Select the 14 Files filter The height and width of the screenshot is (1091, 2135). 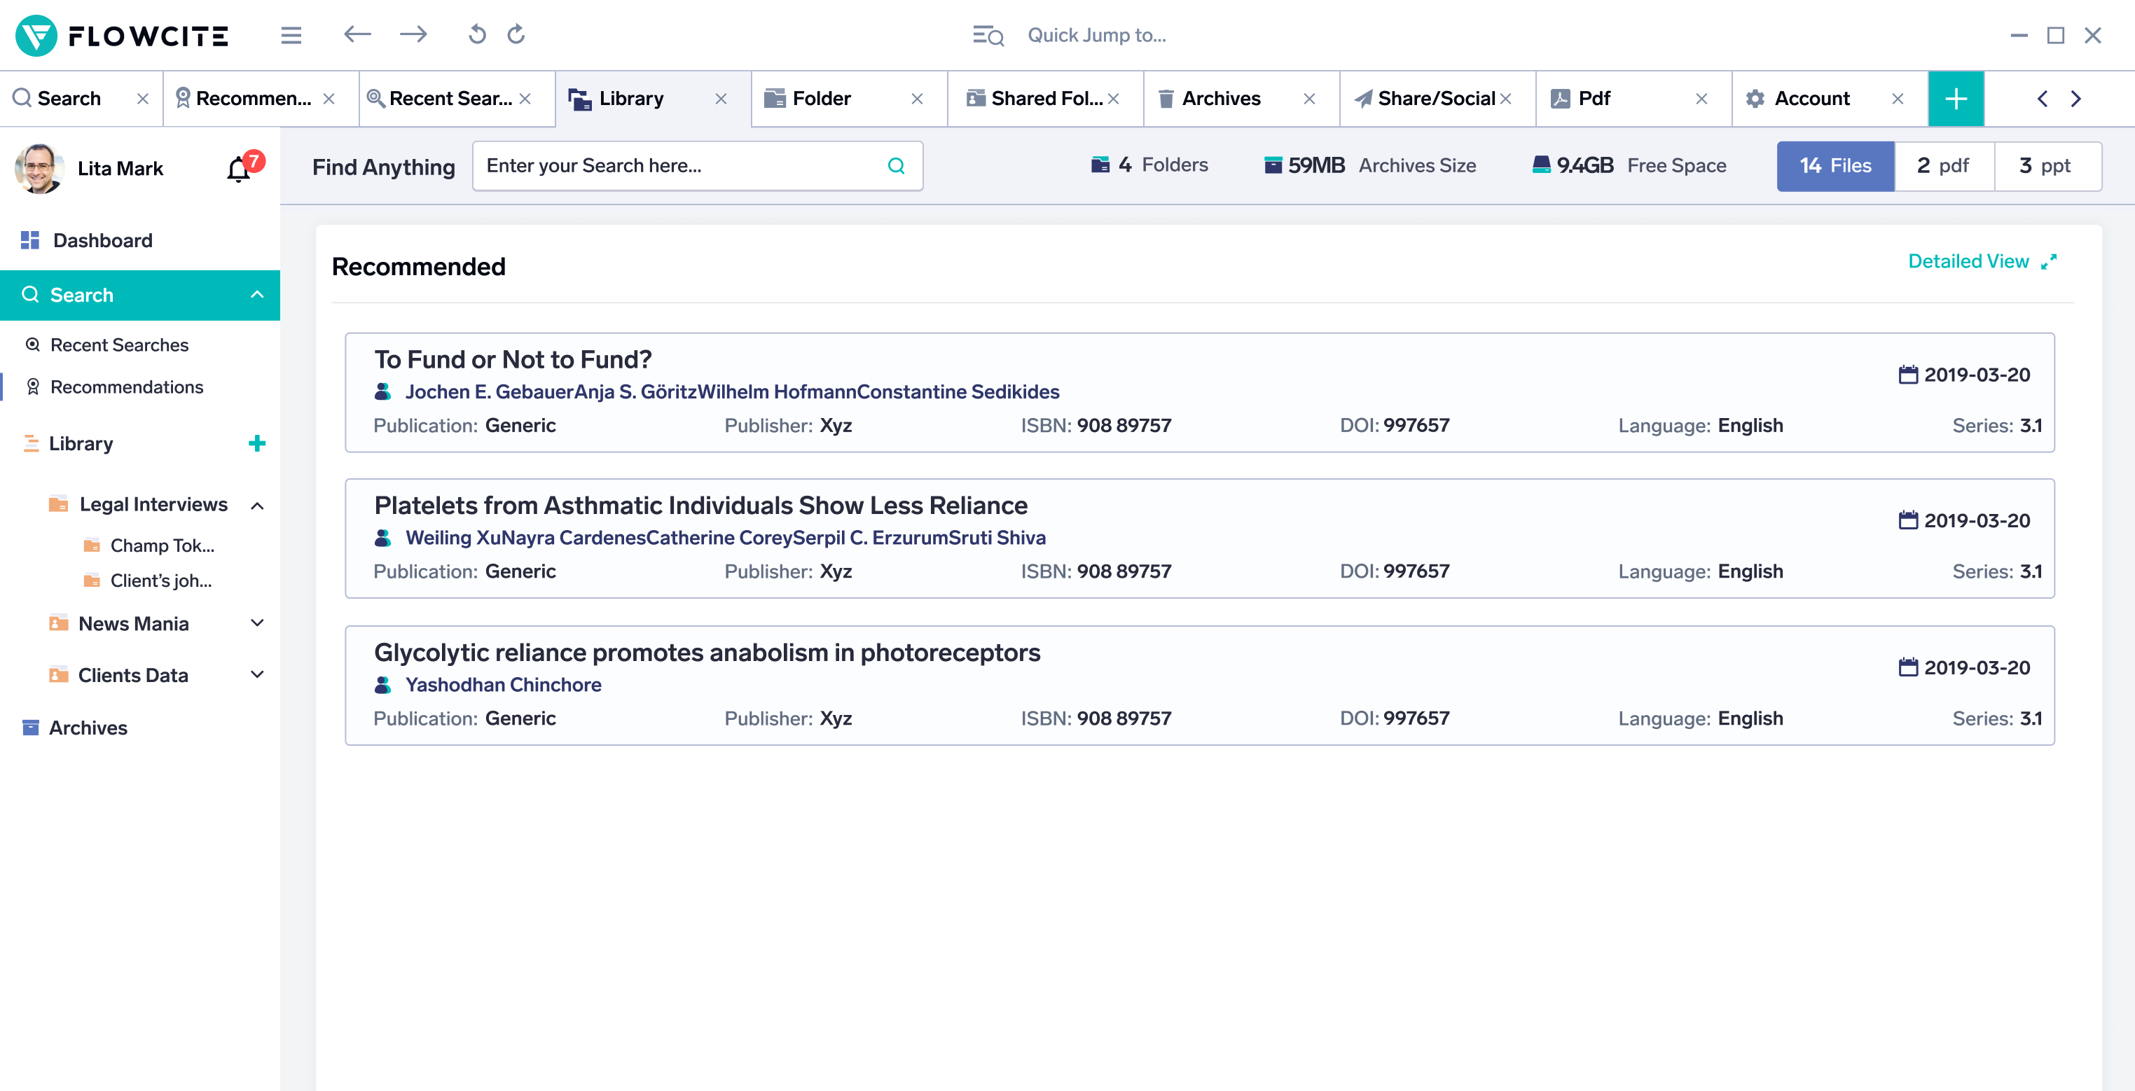(x=1835, y=166)
